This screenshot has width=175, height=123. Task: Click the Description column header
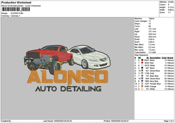pyautogui.click(x=155, y=57)
